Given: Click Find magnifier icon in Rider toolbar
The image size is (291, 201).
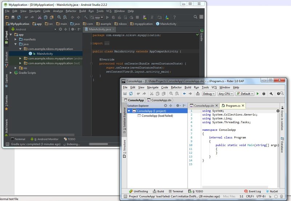Looking at the screenshot, I should click(171, 94).
